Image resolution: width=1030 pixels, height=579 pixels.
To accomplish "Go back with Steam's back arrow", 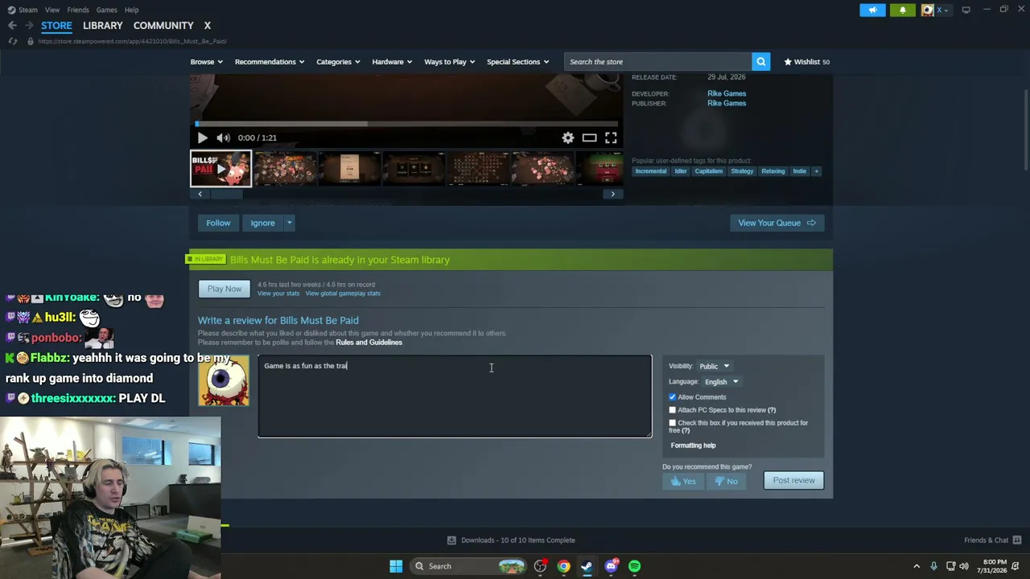I will (12, 26).
